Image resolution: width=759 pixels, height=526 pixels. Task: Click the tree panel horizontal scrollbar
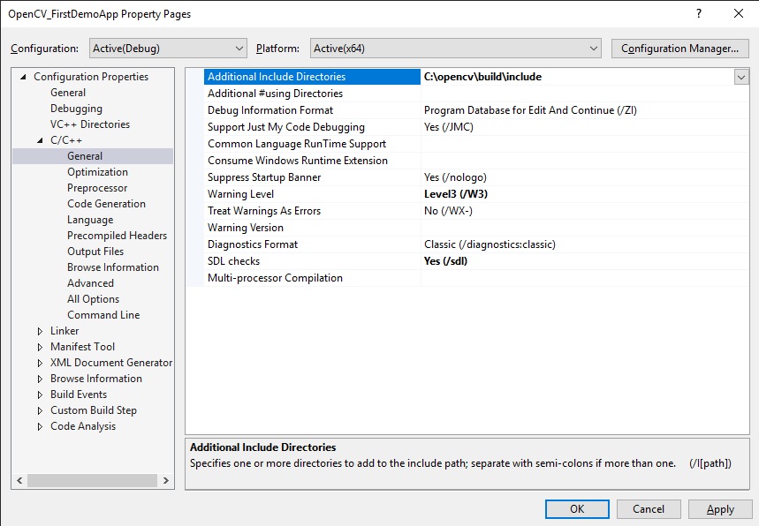(x=93, y=480)
